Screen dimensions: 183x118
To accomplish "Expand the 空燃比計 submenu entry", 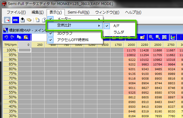I will point(75,26).
